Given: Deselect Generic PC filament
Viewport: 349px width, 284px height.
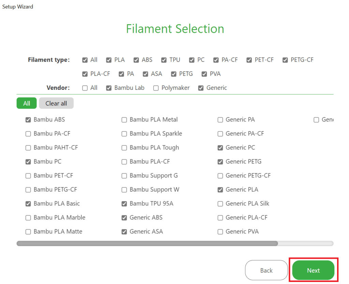Looking at the screenshot, I should click(x=220, y=148).
